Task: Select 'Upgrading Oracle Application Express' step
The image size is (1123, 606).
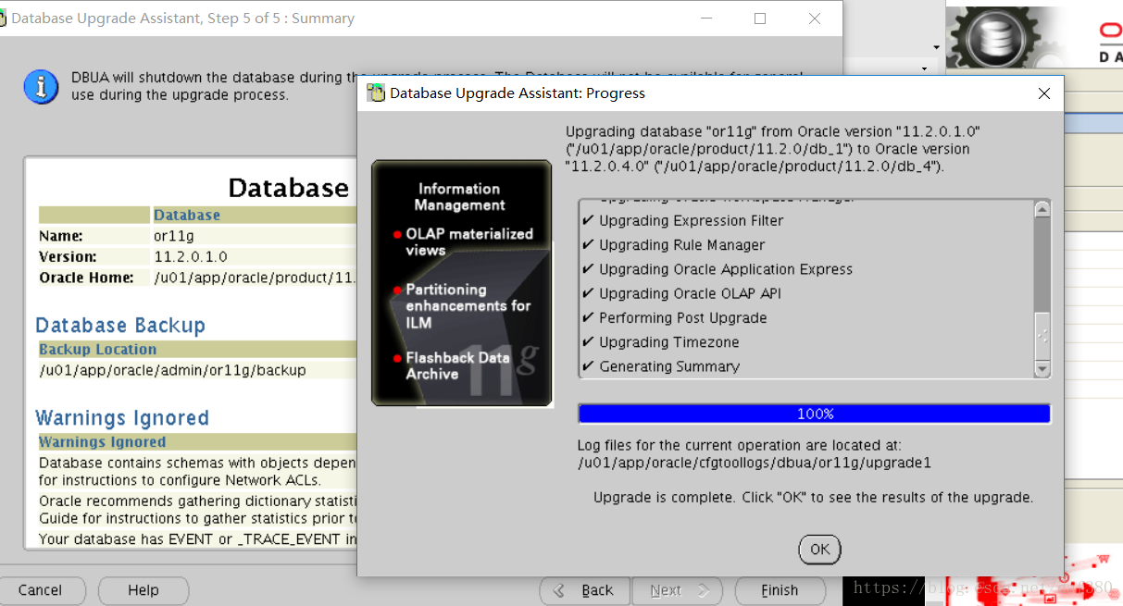Action: coord(717,269)
